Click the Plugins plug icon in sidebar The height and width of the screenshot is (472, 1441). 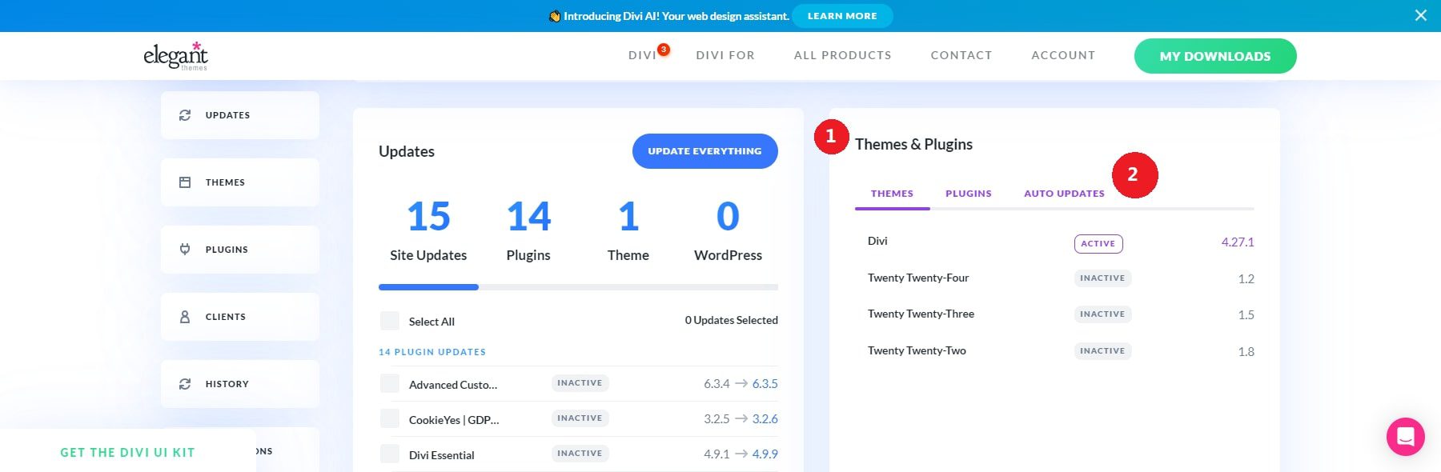tap(185, 250)
